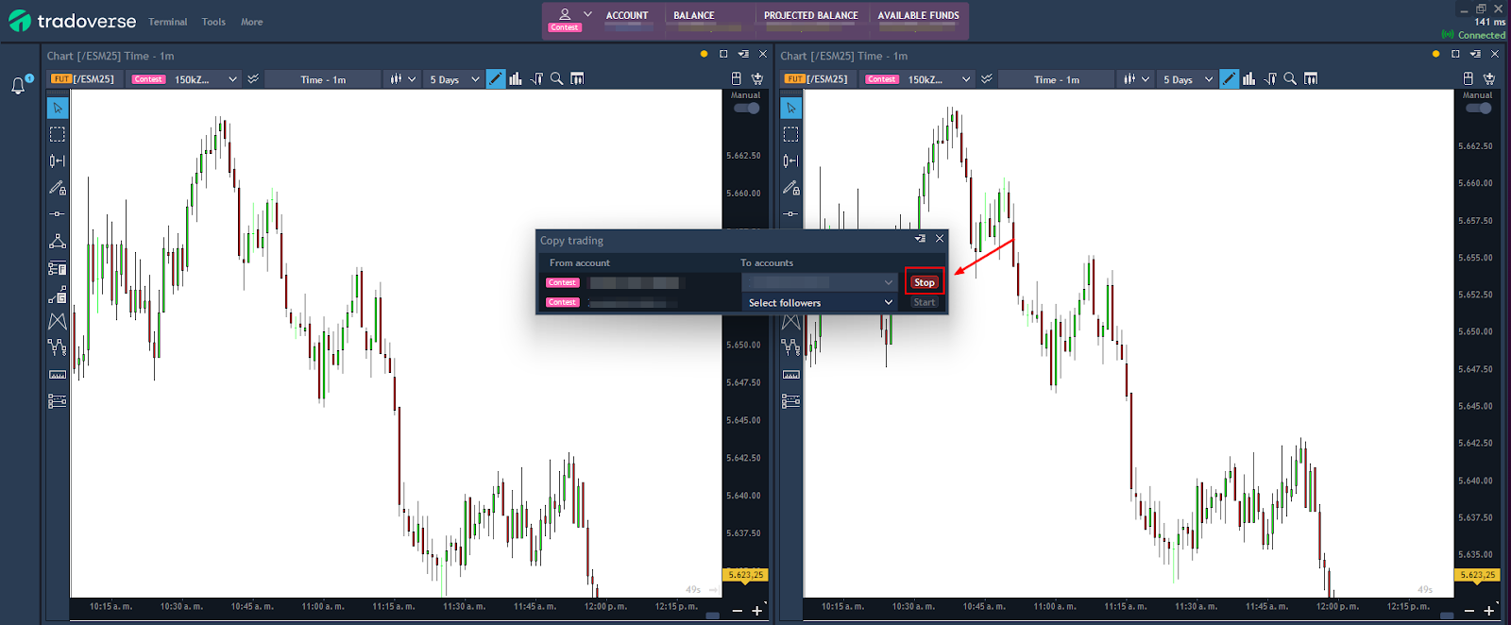Open the notifications bell
Image resolution: width=1511 pixels, height=625 pixels.
[18, 86]
